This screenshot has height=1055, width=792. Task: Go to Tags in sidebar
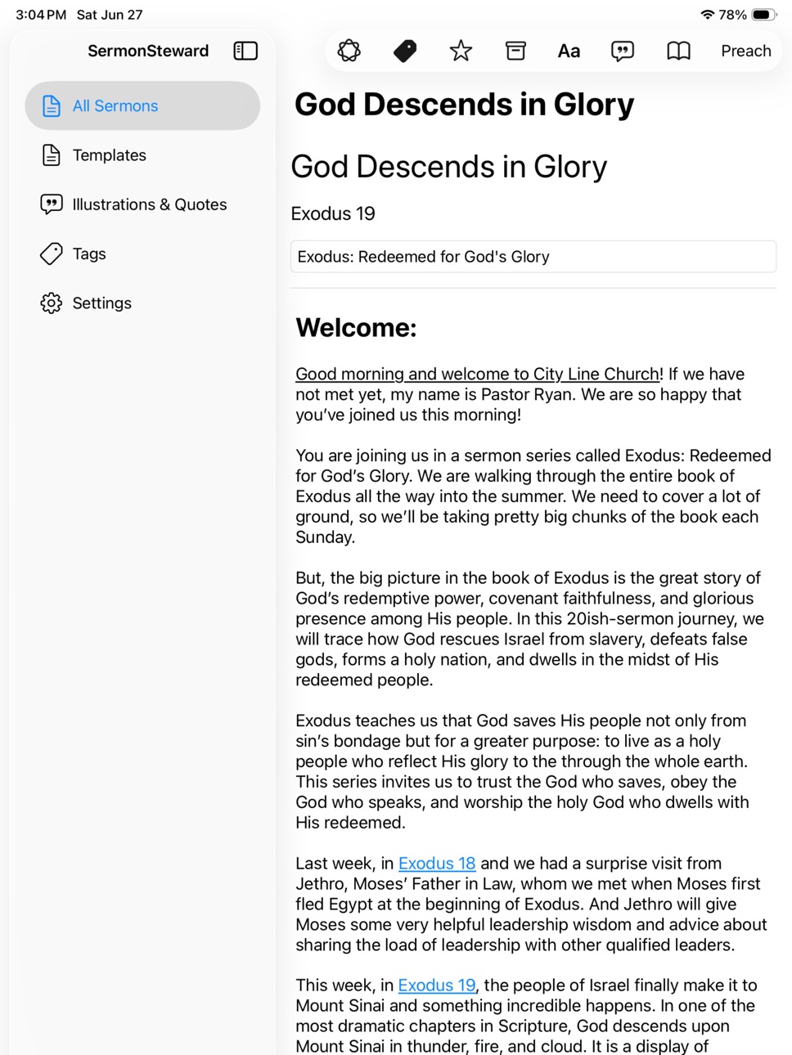point(142,254)
